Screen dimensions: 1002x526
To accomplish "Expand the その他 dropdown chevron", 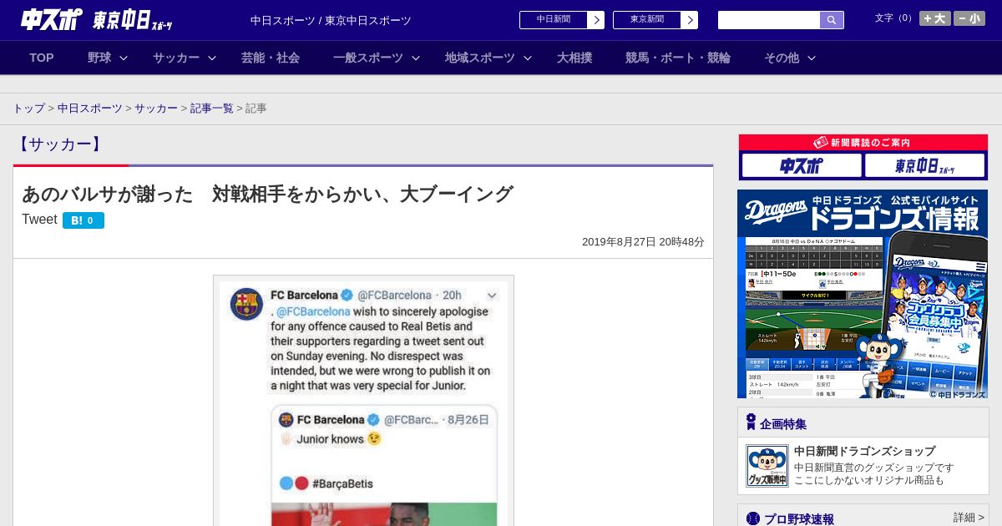I will [812, 58].
